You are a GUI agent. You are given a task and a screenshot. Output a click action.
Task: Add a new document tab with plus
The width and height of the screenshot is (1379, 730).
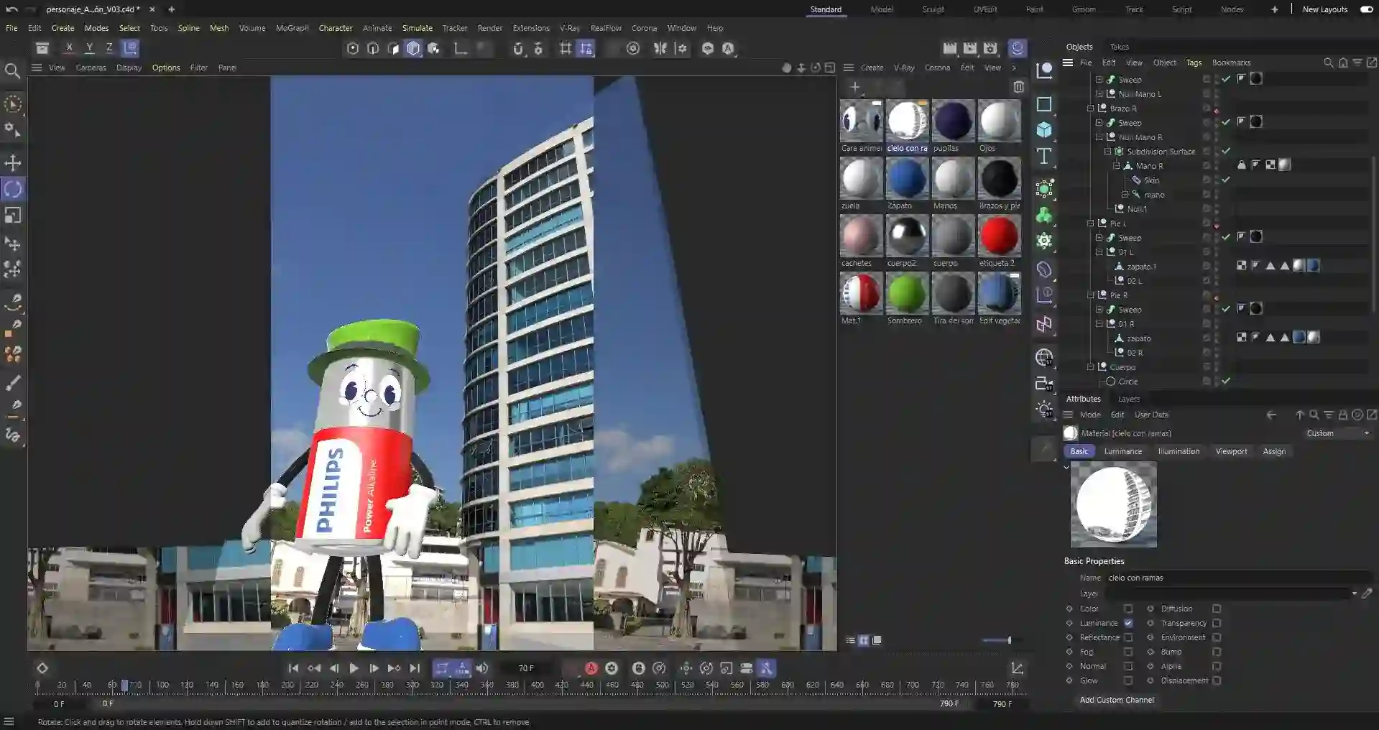(171, 9)
